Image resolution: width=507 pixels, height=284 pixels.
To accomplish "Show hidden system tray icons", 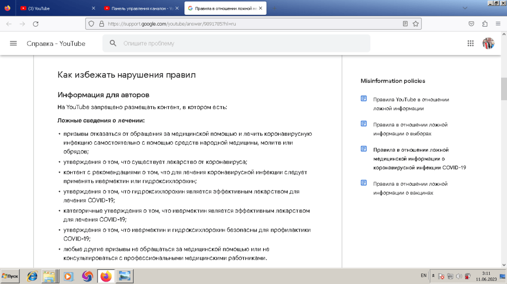I will click(x=433, y=276).
